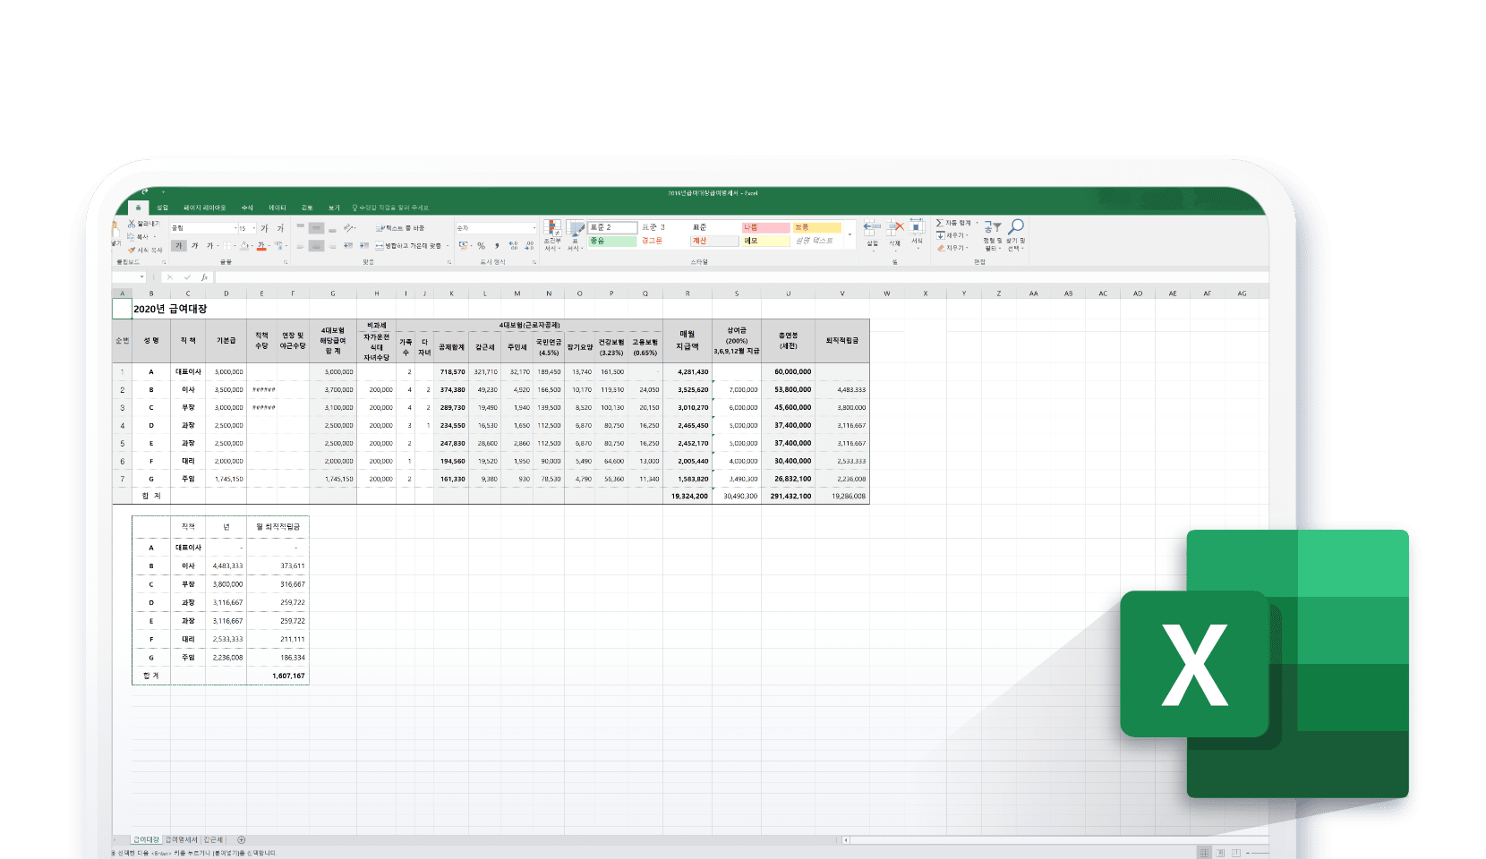
Task: Click the Conditional Formatting icon
Action: [x=552, y=229]
